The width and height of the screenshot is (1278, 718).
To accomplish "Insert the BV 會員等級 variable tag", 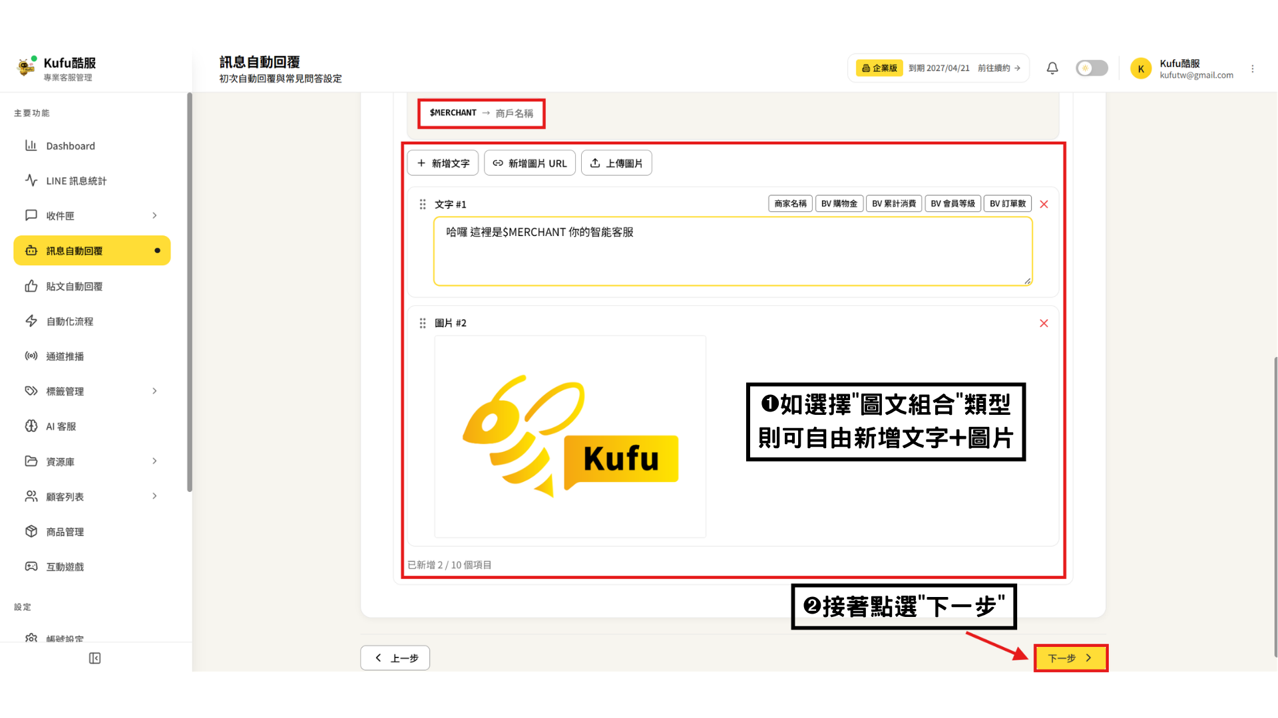I will (x=953, y=203).
